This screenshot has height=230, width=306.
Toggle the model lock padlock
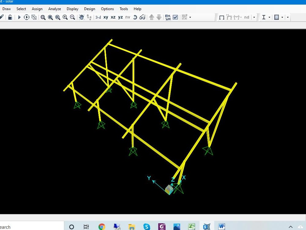tap(10, 17)
